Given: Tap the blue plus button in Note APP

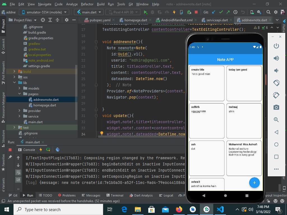Looking at the screenshot, I should tap(254, 183).
